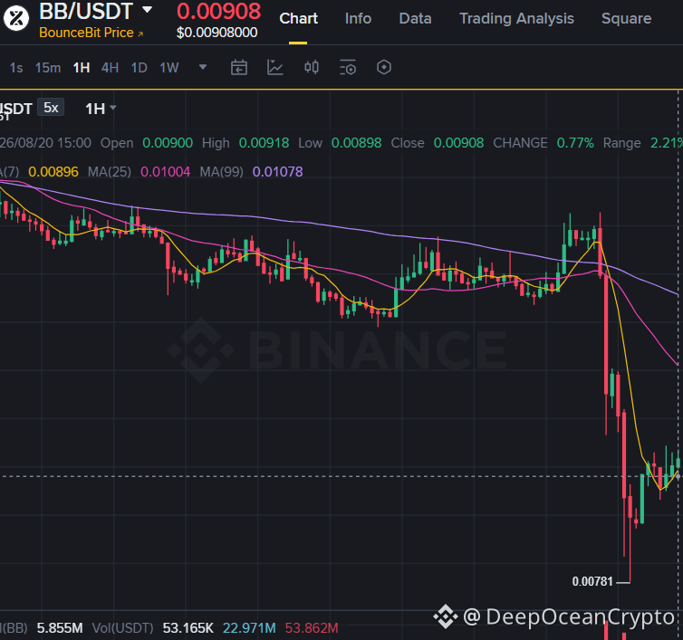Click the $0.00908000 USD price
Image resolution: width=683 pixels, height=640 pixels.
pyautogui.click(x=216, y=33)
